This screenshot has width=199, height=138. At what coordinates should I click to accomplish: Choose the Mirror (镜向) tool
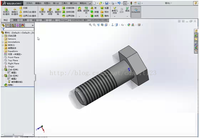point(104,16)
